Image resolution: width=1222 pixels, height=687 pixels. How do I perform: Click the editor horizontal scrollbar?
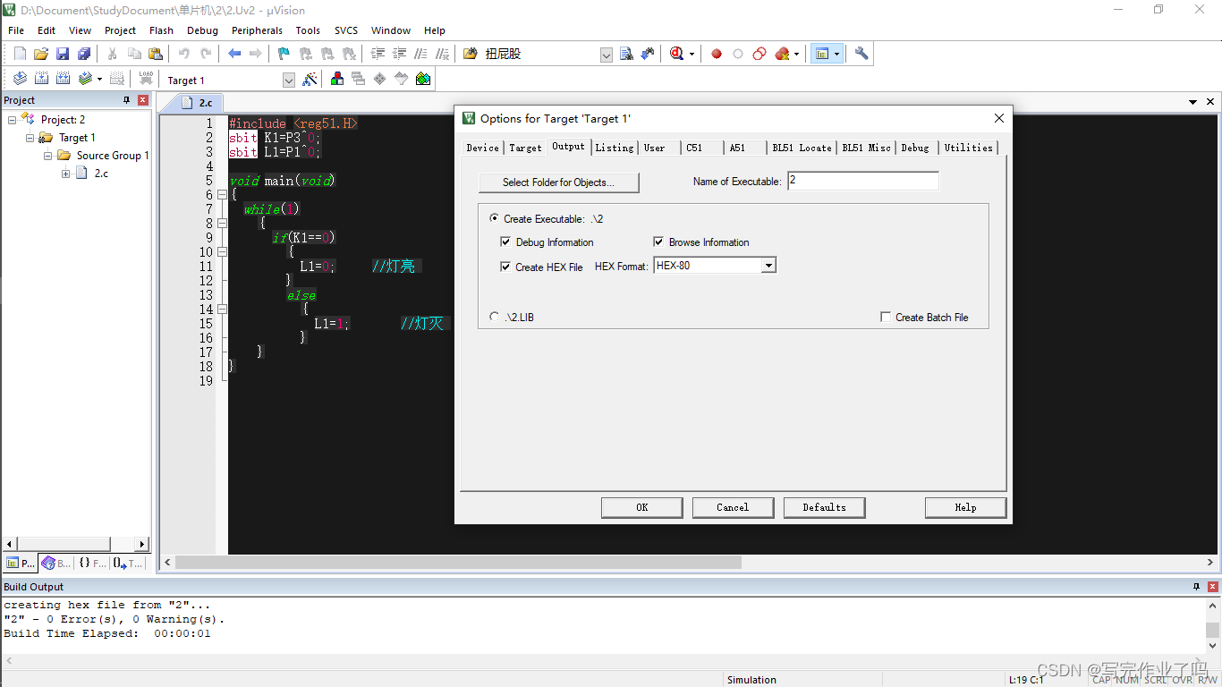point(458,562)
